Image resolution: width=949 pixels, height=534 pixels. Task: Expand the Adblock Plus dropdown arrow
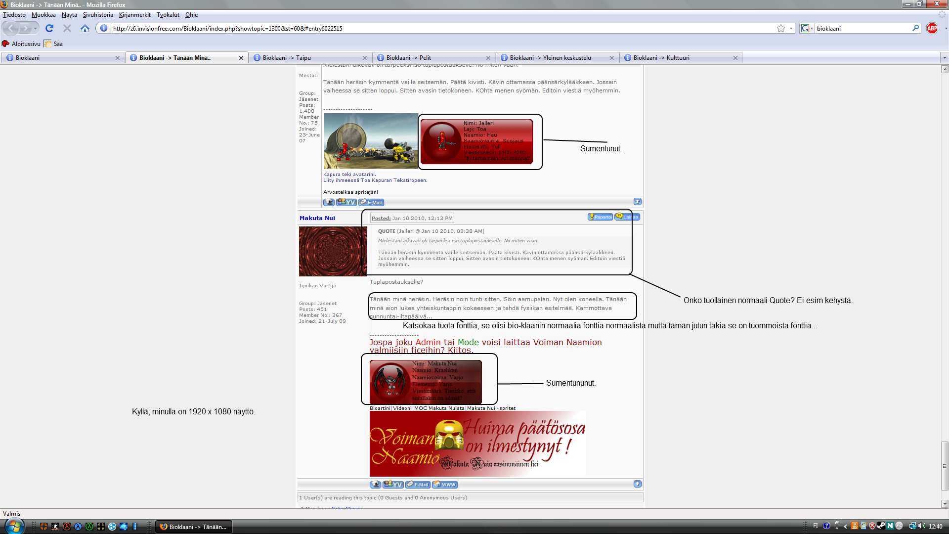(x=945, y=28)
